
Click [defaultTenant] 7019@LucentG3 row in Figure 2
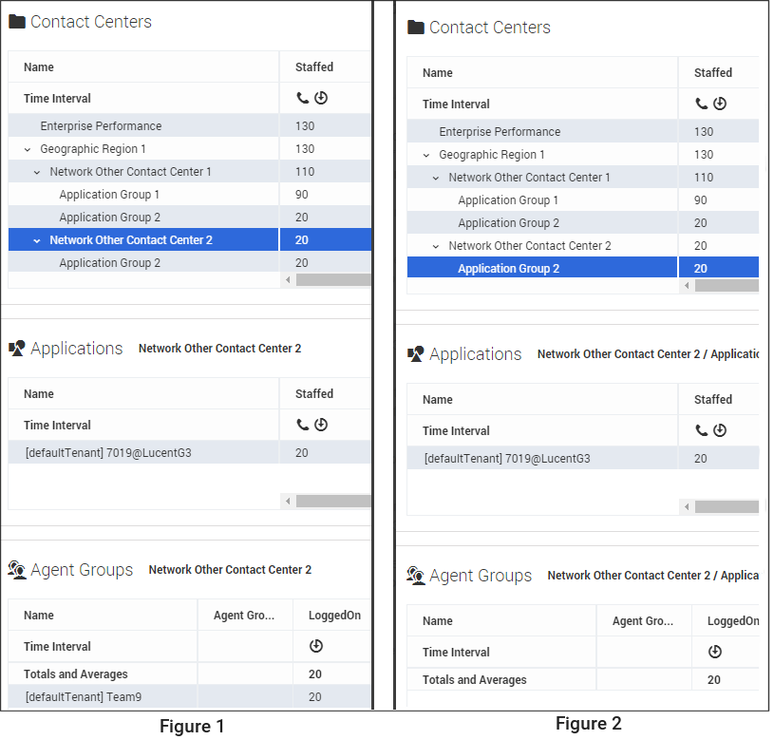[x=582, y=458]
